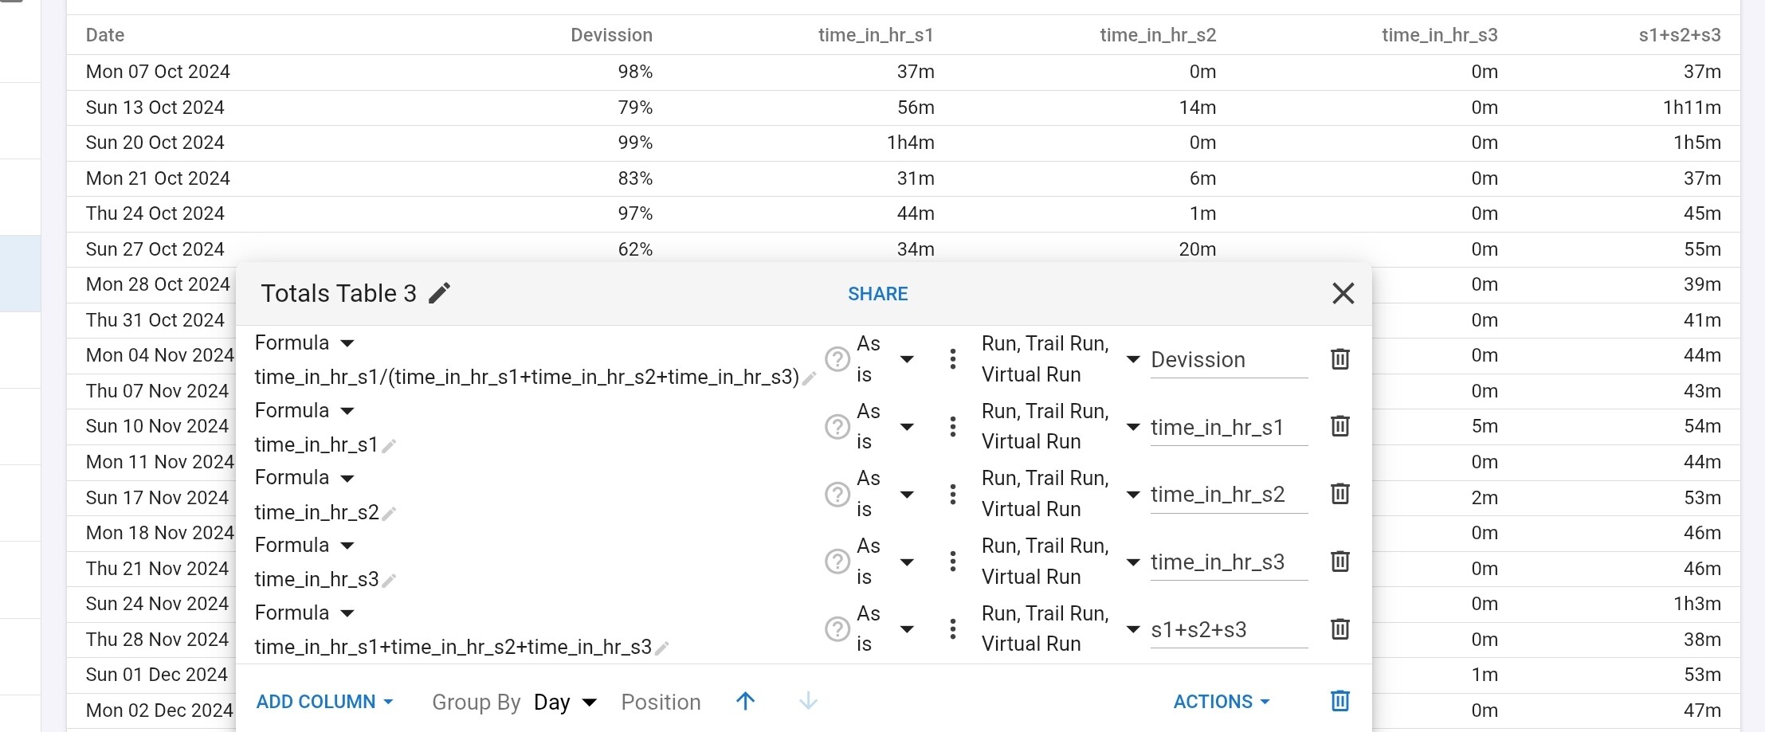This screenshot has width=1765, height=732.
Task: Open the ADD COLUMN menu
Action: (x=324, y=702)
